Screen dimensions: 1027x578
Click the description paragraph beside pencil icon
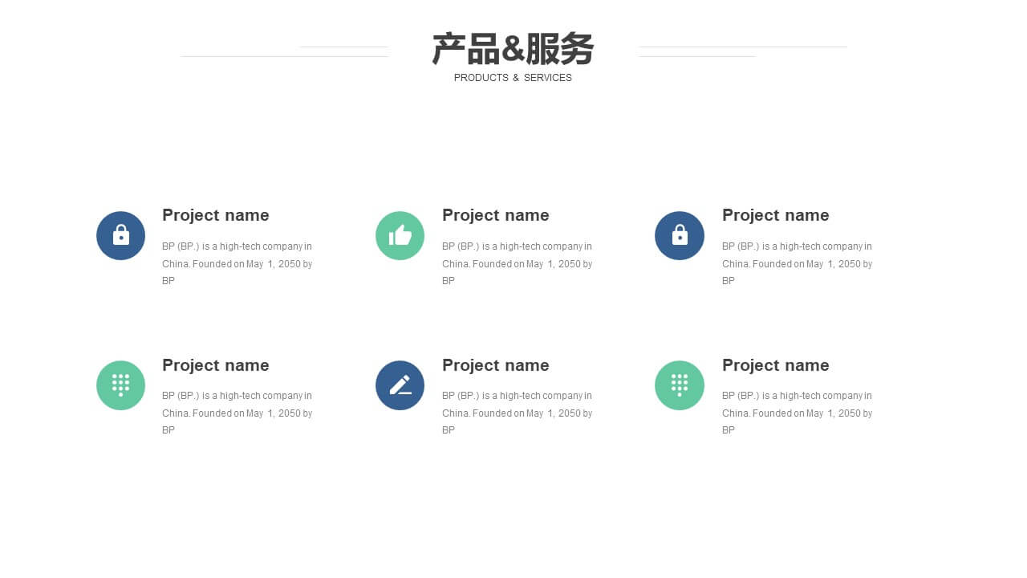[518, 413]
